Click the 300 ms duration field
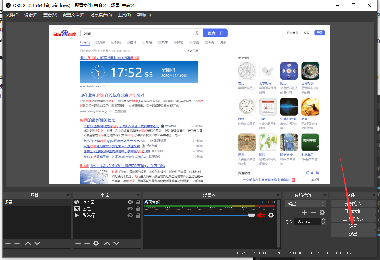 [x=307, y=221]
